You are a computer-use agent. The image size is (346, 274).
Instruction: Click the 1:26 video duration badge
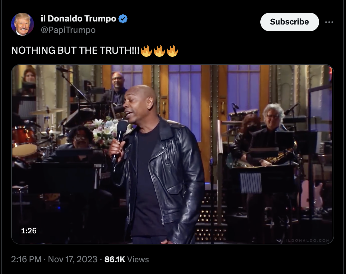(x=29, y=231)
